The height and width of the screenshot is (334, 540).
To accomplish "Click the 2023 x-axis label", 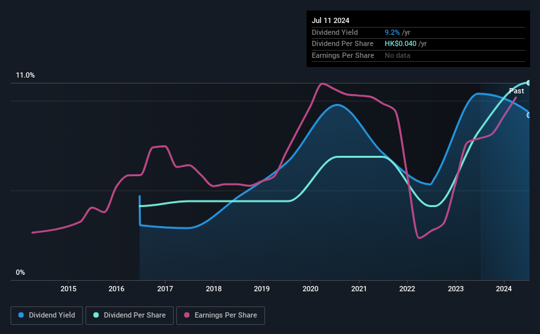I will point(456,289).
